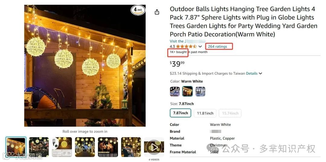The image size is (326, 162).
Task: Select the sixth thumbnail with couple
Action: 131,147
